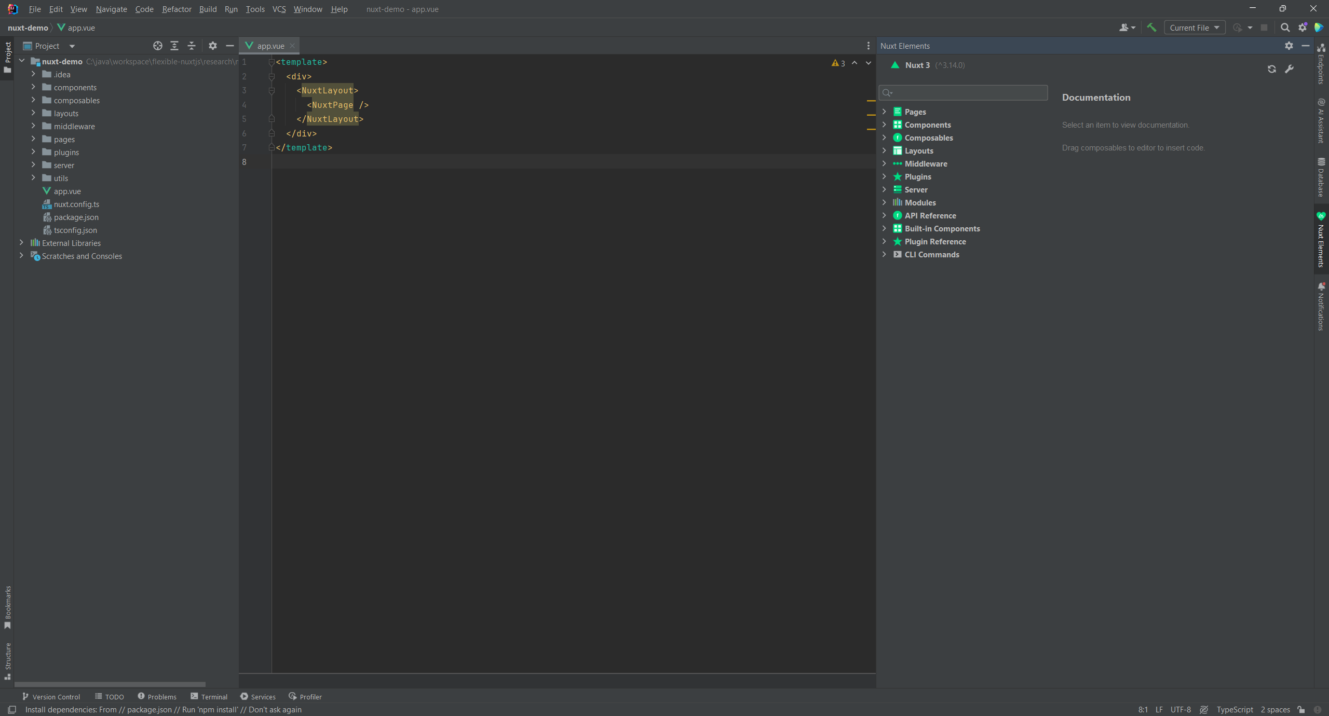Screen dimensions: 1329x716
Task: Click the UTF-8 encoding widget
Action: (x=1181, y=709)
